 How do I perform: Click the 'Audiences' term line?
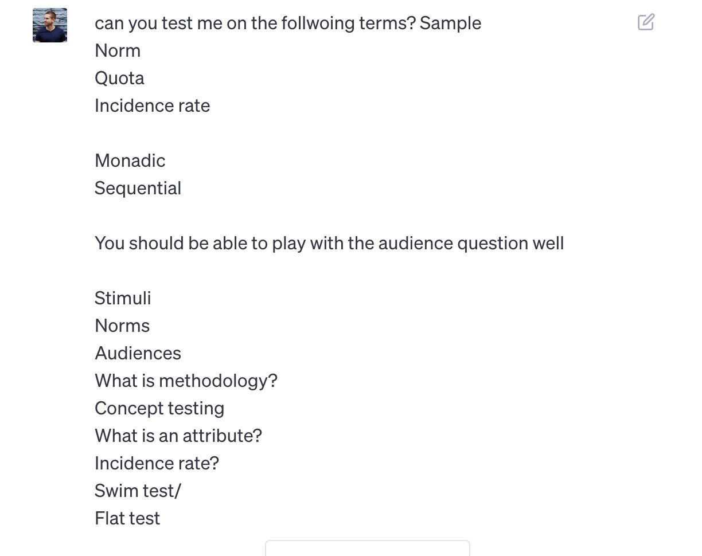(138, 353)
